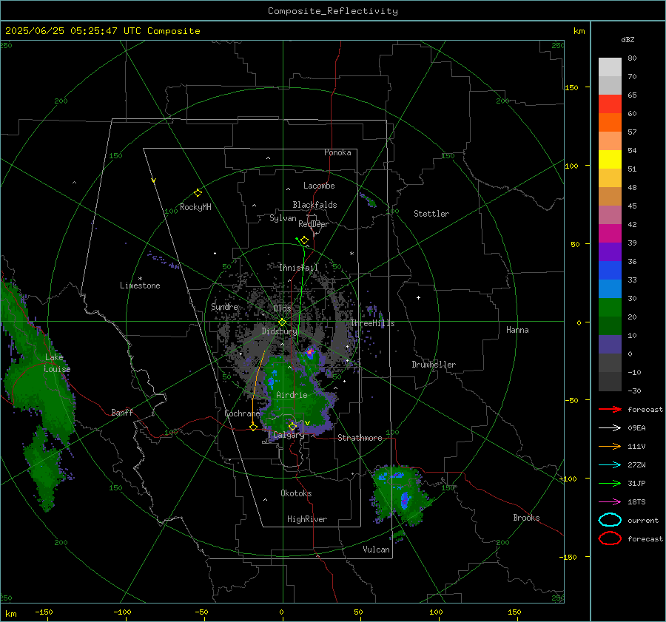Click the yellow diamond marker at Calgary

click(292, 426)
